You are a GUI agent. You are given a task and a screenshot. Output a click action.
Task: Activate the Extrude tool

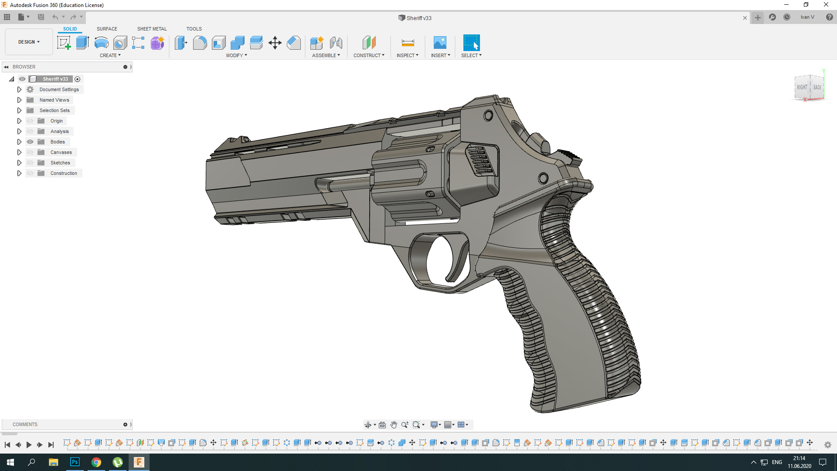click(x=82, y=42)
